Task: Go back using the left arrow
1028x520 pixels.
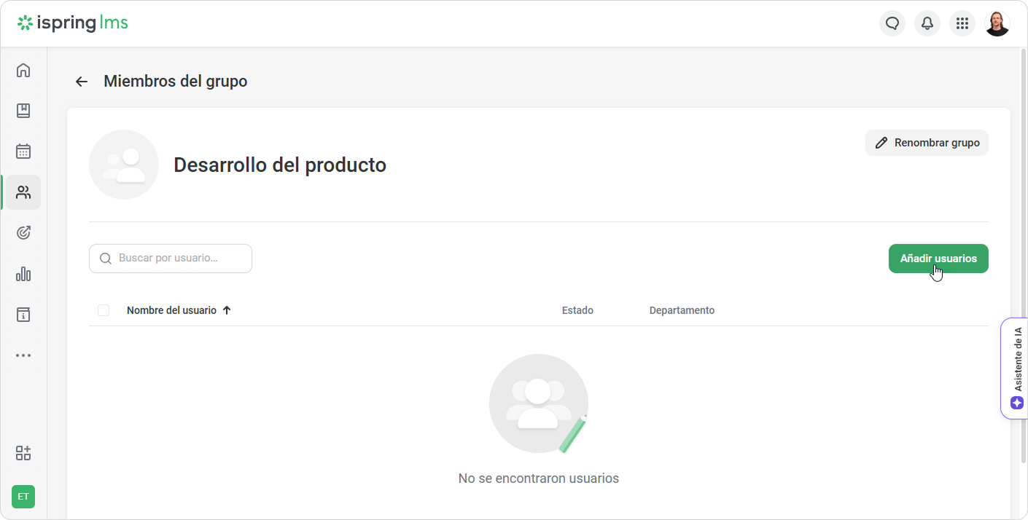Action: [x=82, y=82]
